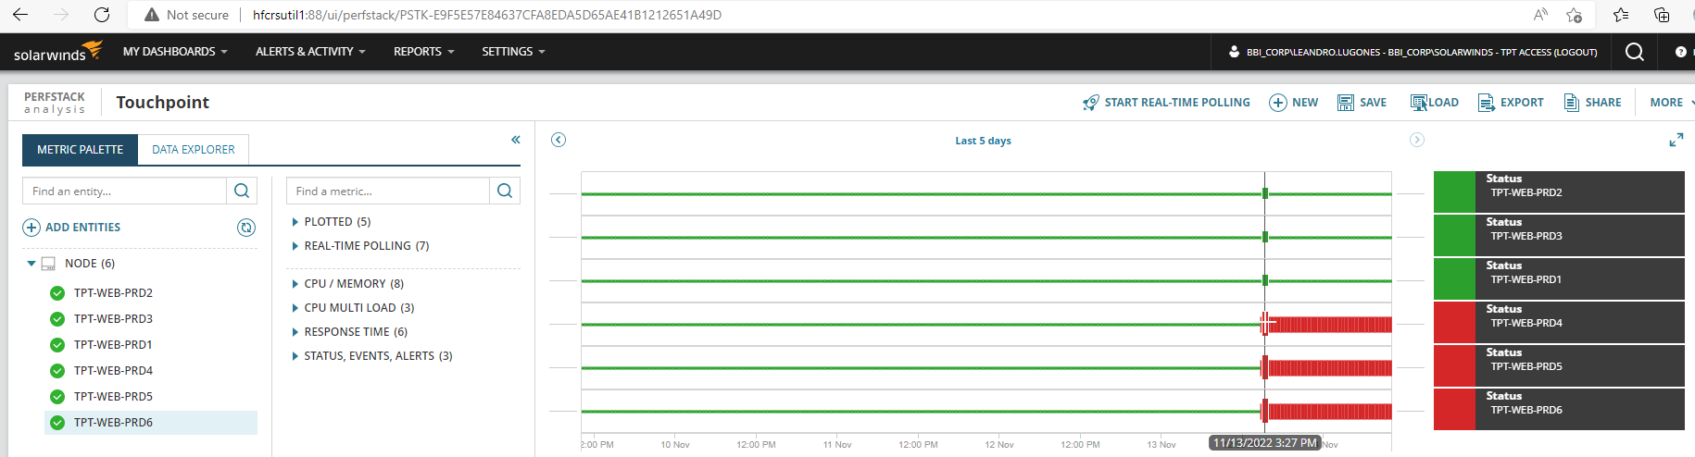Click SAVE in the toolbar

click(x=1362, y=103)
